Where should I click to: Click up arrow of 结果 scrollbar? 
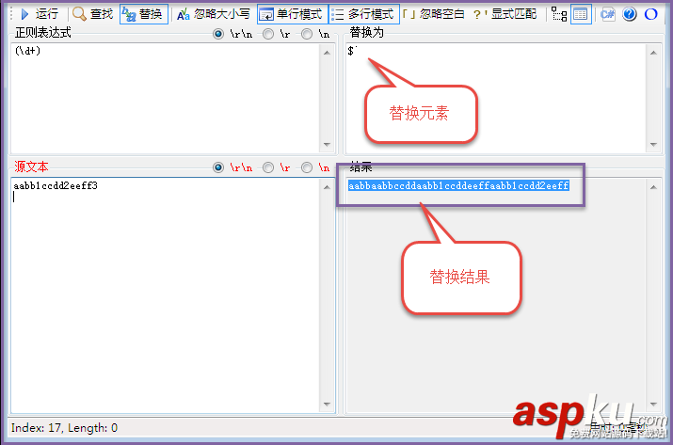tap(653, 187)
